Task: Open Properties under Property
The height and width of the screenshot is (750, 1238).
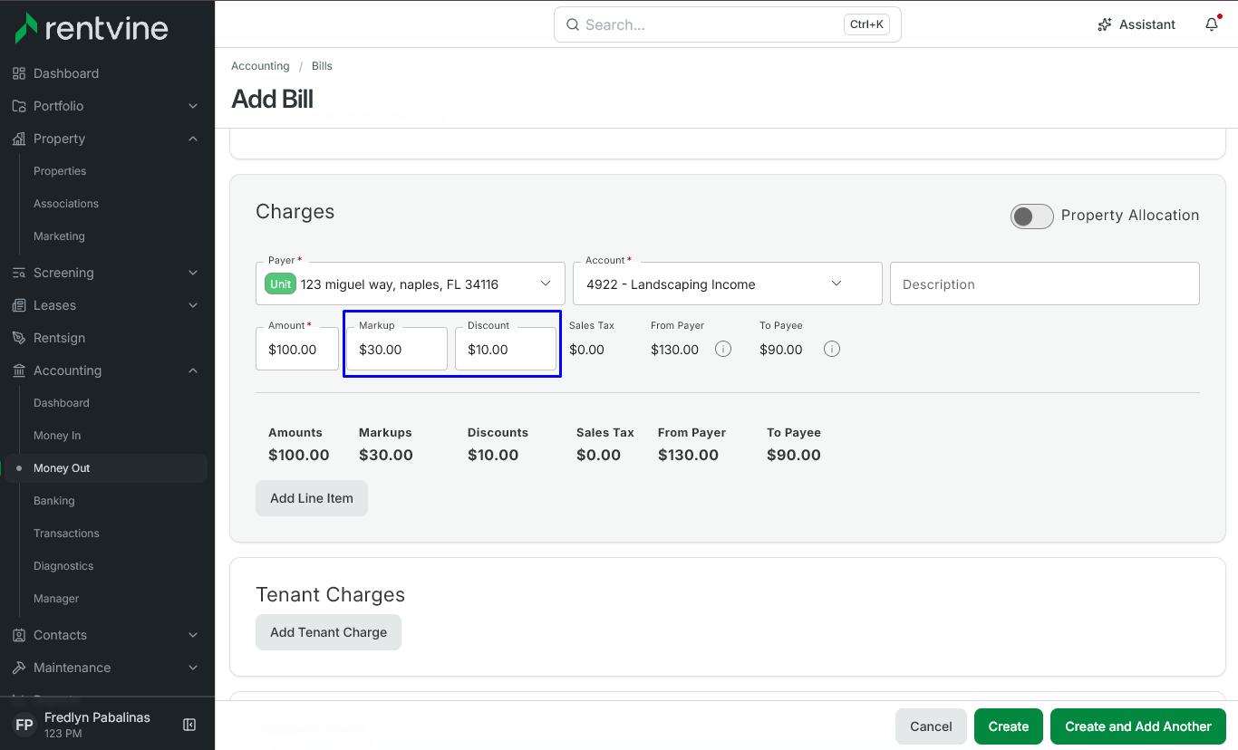Action: pos(60,171)
